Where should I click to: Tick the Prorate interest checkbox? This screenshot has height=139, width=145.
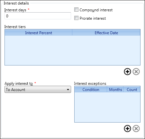pyautogui.click(x=76, y=18)
